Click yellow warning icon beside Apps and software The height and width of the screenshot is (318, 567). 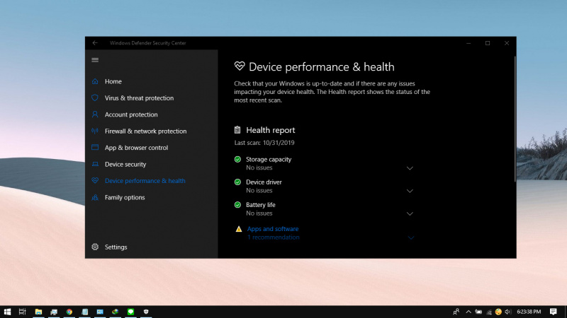(x=239, y=228)
